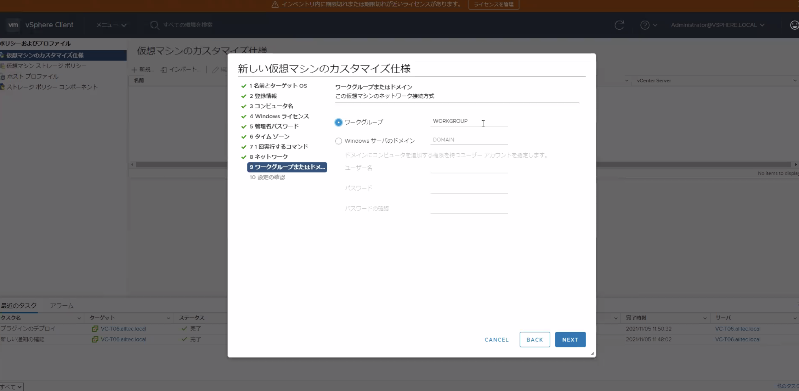
Task: Click the インポート import icon
Action: 163,69
